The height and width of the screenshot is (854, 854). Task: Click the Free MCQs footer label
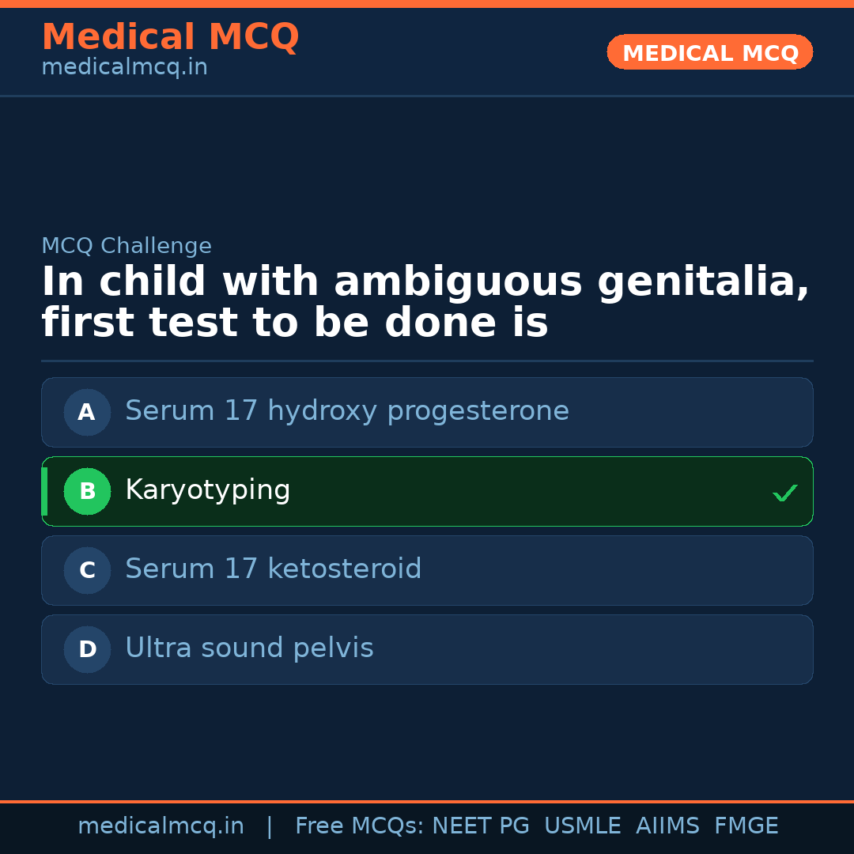(359, 826)
